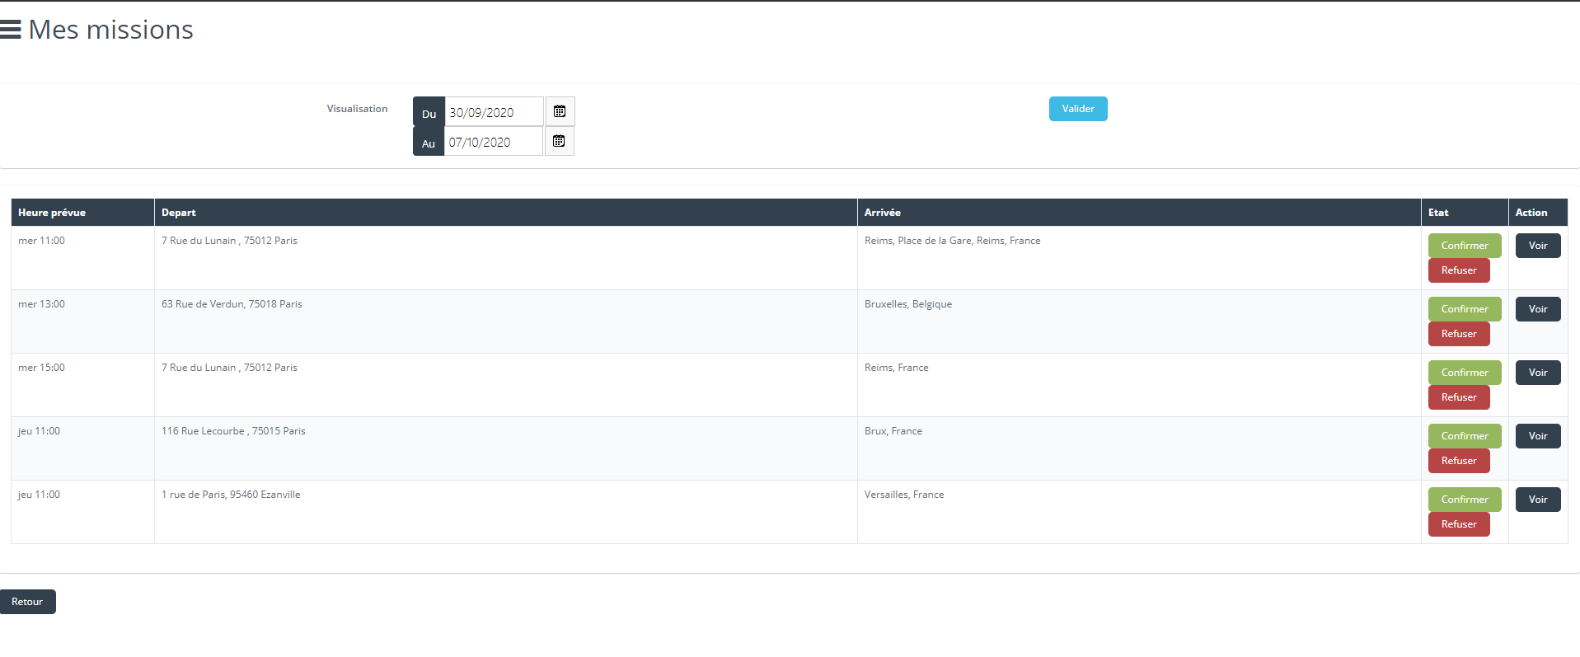
Task: Click the Heure prévue column header
Action: (x=52, y=213)
